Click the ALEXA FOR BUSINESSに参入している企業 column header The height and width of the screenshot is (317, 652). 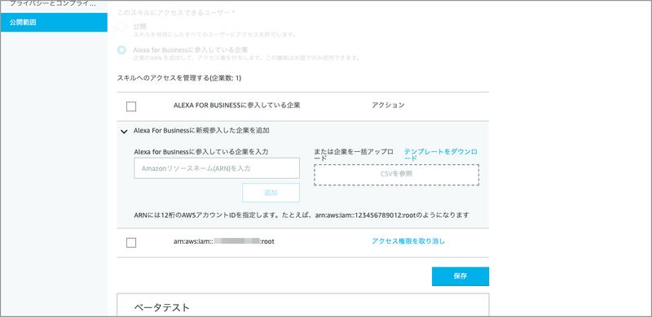236,105
